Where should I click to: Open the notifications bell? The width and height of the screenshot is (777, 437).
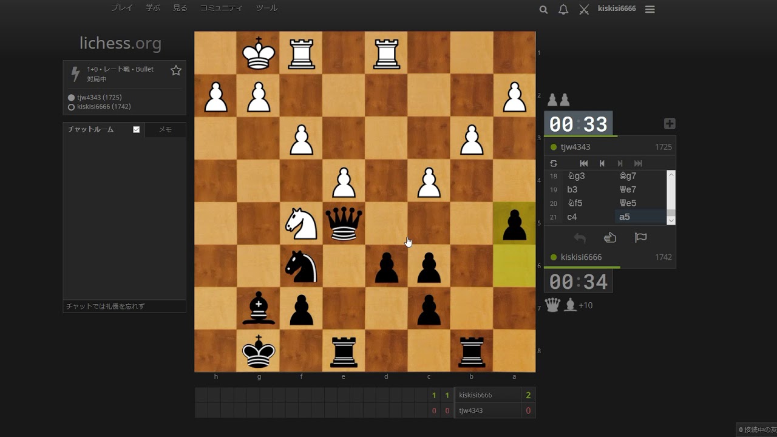[563, 9]
